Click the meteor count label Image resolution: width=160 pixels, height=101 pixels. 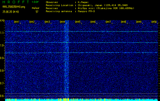click(x=36, y=8)
